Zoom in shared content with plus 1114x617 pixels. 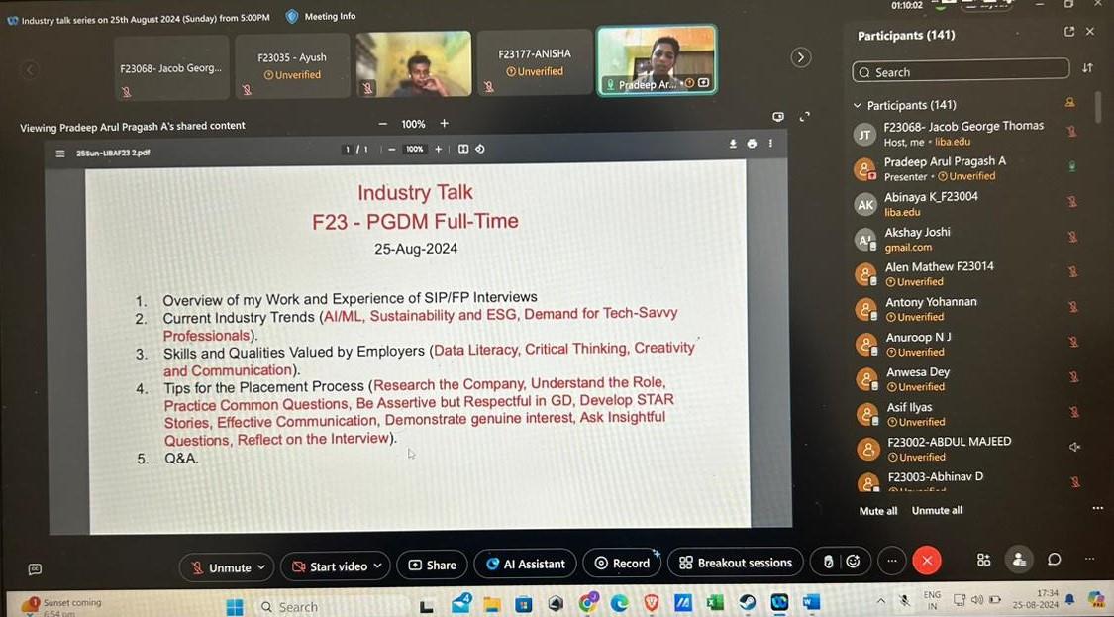[444, 123]
